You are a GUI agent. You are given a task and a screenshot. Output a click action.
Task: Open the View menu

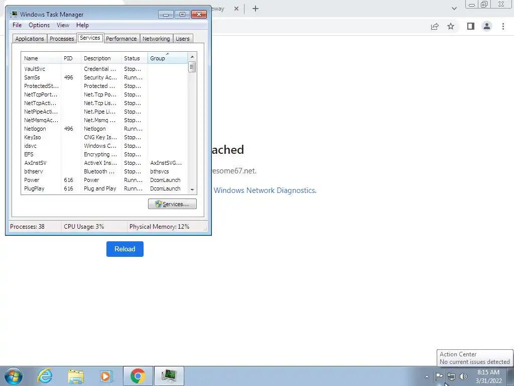click(x=63, y=25)
